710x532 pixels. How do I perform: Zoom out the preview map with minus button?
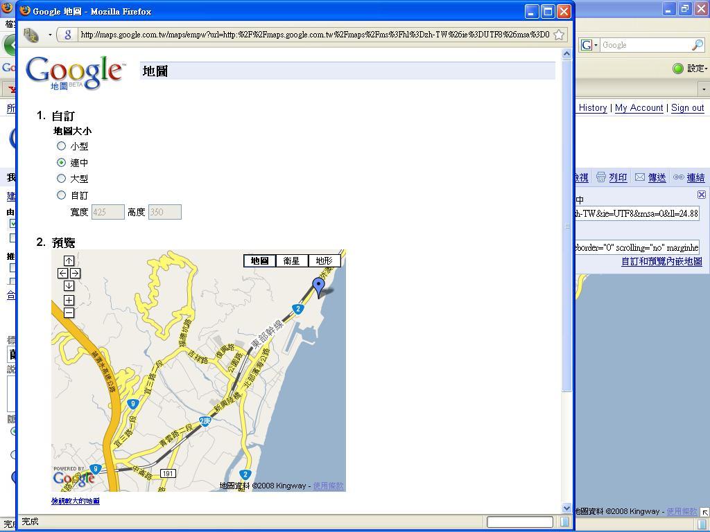pyautogui.click(x=69, y=312)
